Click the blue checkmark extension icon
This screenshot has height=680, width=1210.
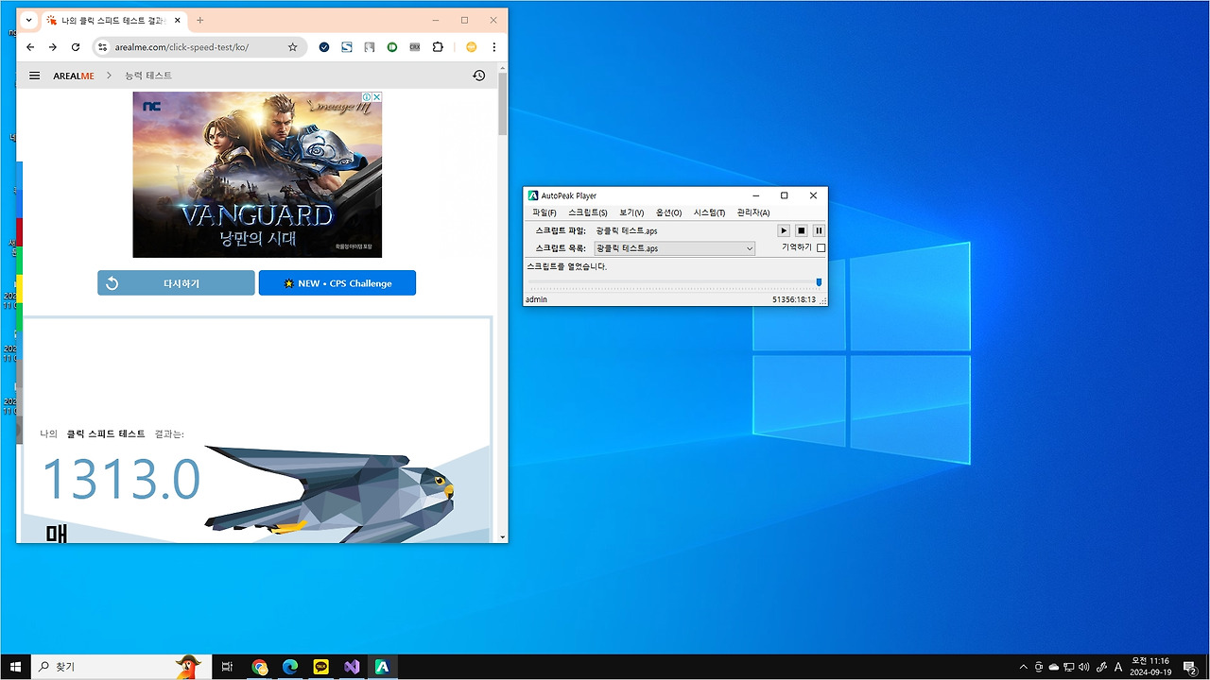pos(324,47)
